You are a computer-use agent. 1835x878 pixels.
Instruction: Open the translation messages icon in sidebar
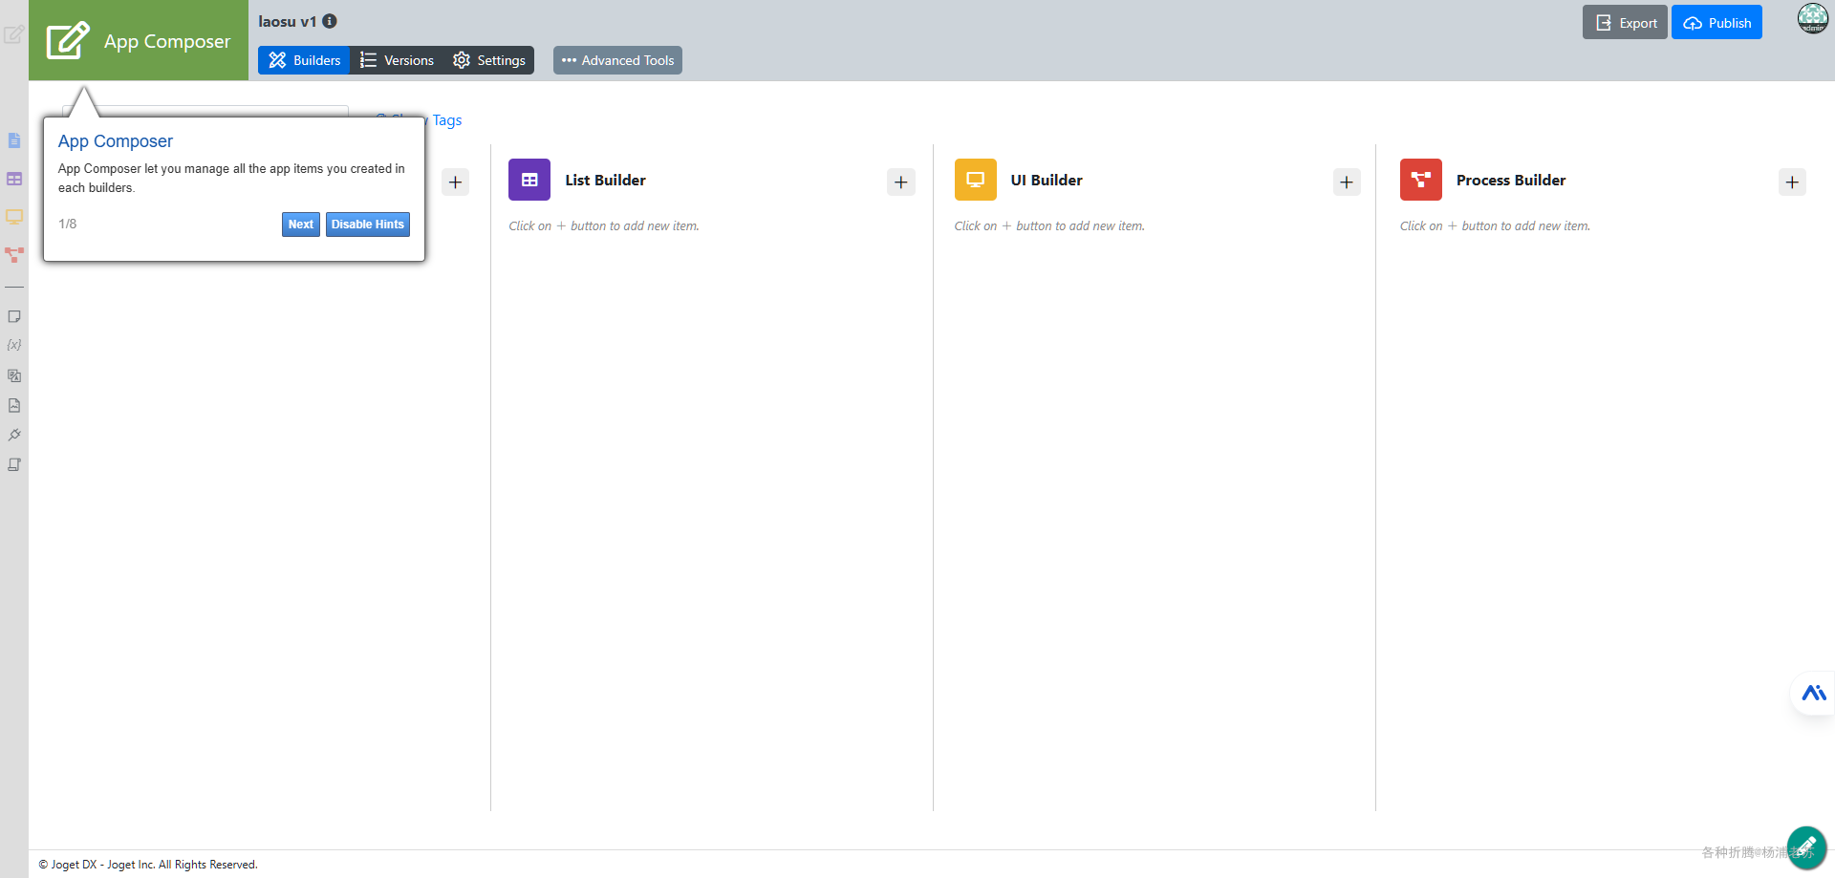pos(14,375)
